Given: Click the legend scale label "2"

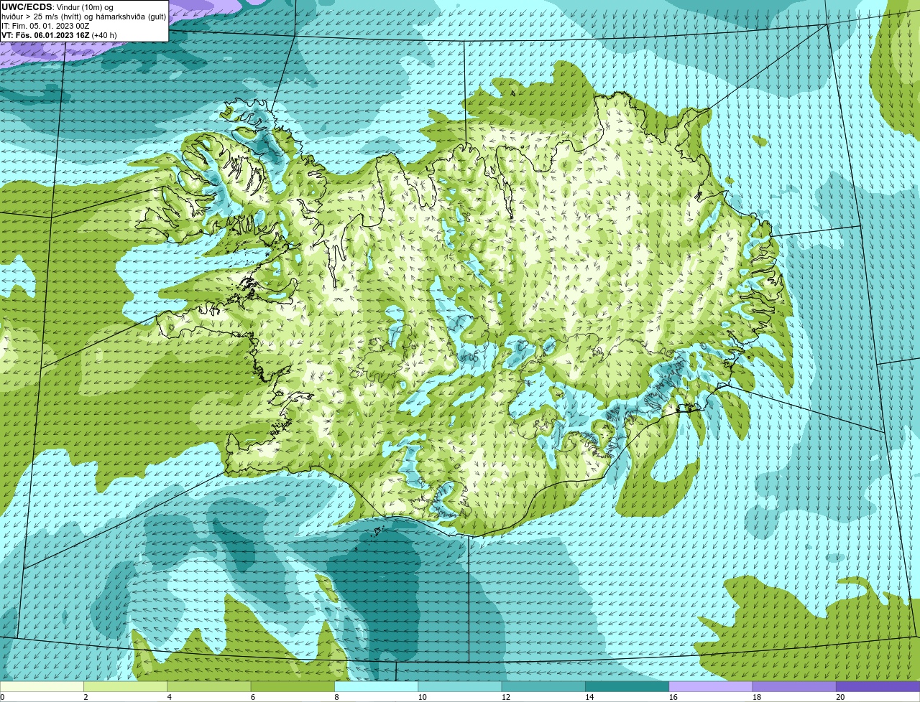Looking at the screenshot, I should point(86,697).
